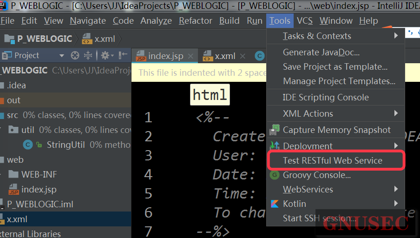Click line number 3 in gutter
The width and height of the screenshot is (420, 238).
pyautogui.click(x=148, y=155)
